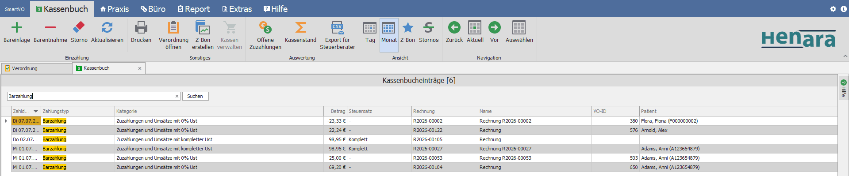Select invoice cell R2026-00002
The width and height of the screenshot is (849, 176).
point(444,121)
